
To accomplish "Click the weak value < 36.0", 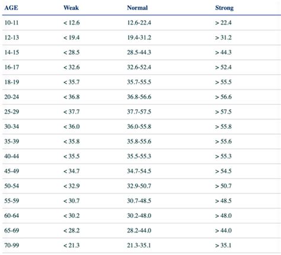I will click(72, 126).
